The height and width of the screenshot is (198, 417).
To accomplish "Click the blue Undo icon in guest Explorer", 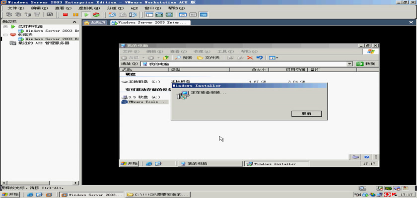I will (260, 57).
